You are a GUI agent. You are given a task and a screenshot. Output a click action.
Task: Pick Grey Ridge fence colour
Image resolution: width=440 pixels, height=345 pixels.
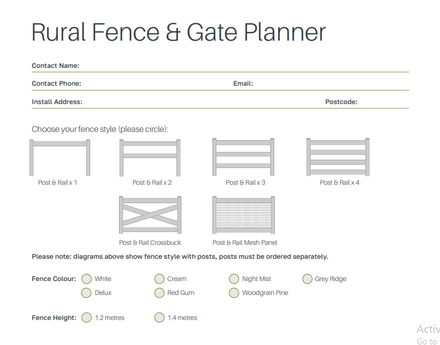[x=307, y=279]
